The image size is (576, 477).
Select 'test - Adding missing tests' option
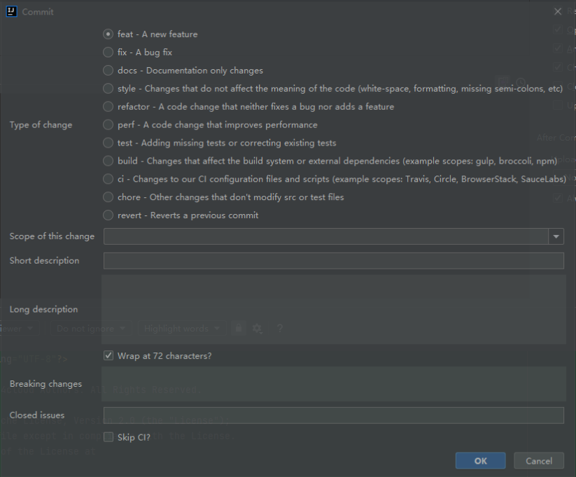click(x=108, y=143)
